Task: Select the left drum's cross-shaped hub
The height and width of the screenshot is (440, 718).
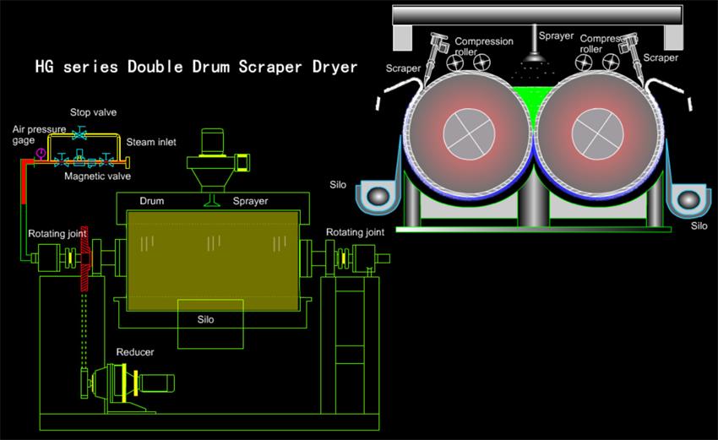Action: (x=467, y=131)
